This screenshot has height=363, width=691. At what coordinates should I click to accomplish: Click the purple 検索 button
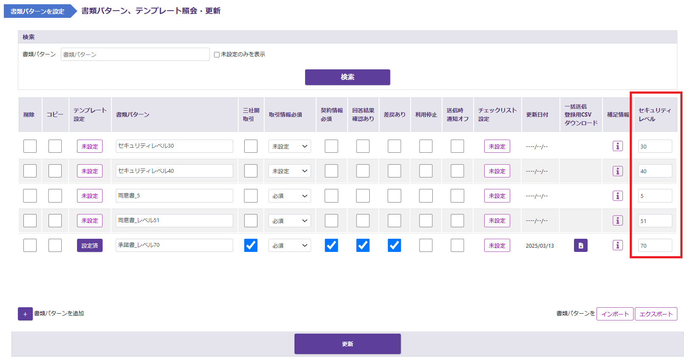347,77
